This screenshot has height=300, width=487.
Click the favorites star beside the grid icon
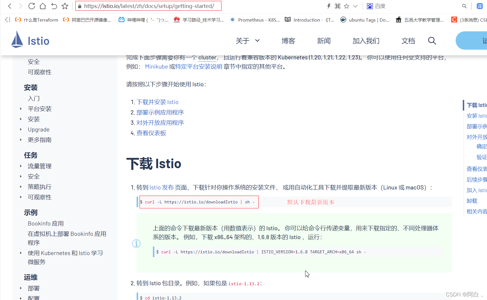(347, 6)
